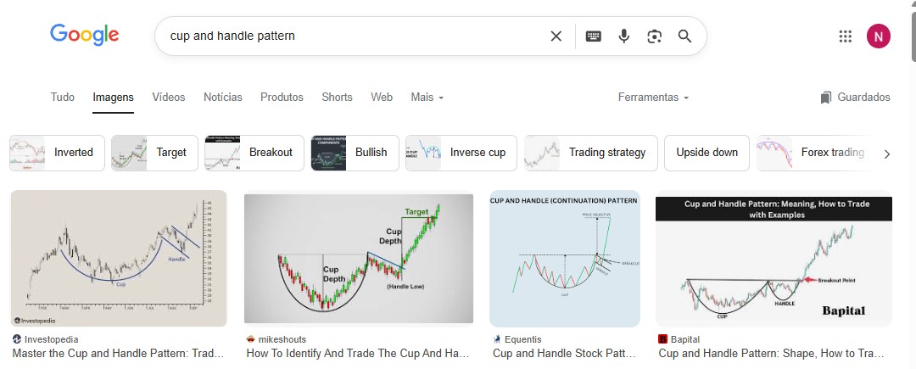Click the magnifying glass search button

click(x=684, y=36)
